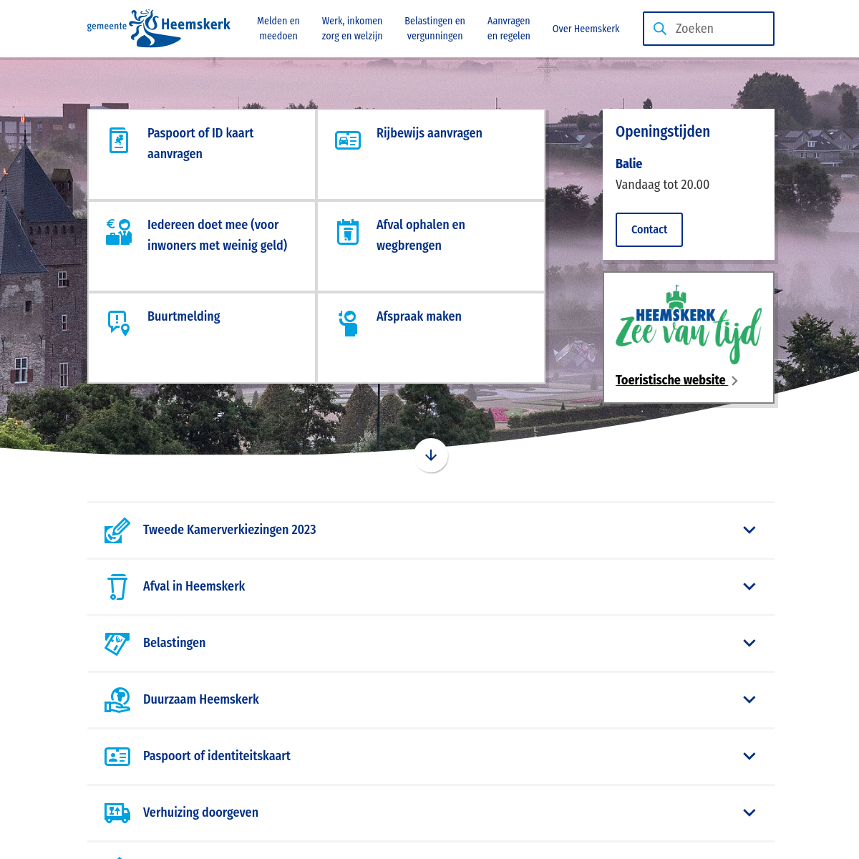
Task: Click the waste calendar icon
Action: coord(348,232)
